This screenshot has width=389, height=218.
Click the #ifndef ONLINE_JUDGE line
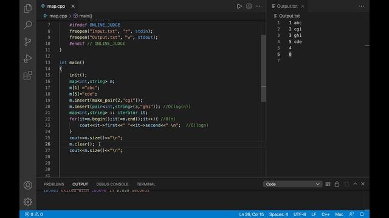point(95,25)
